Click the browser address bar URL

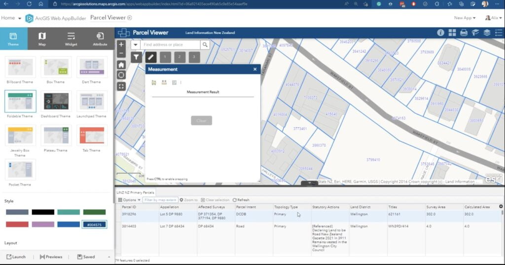[154, 4]
